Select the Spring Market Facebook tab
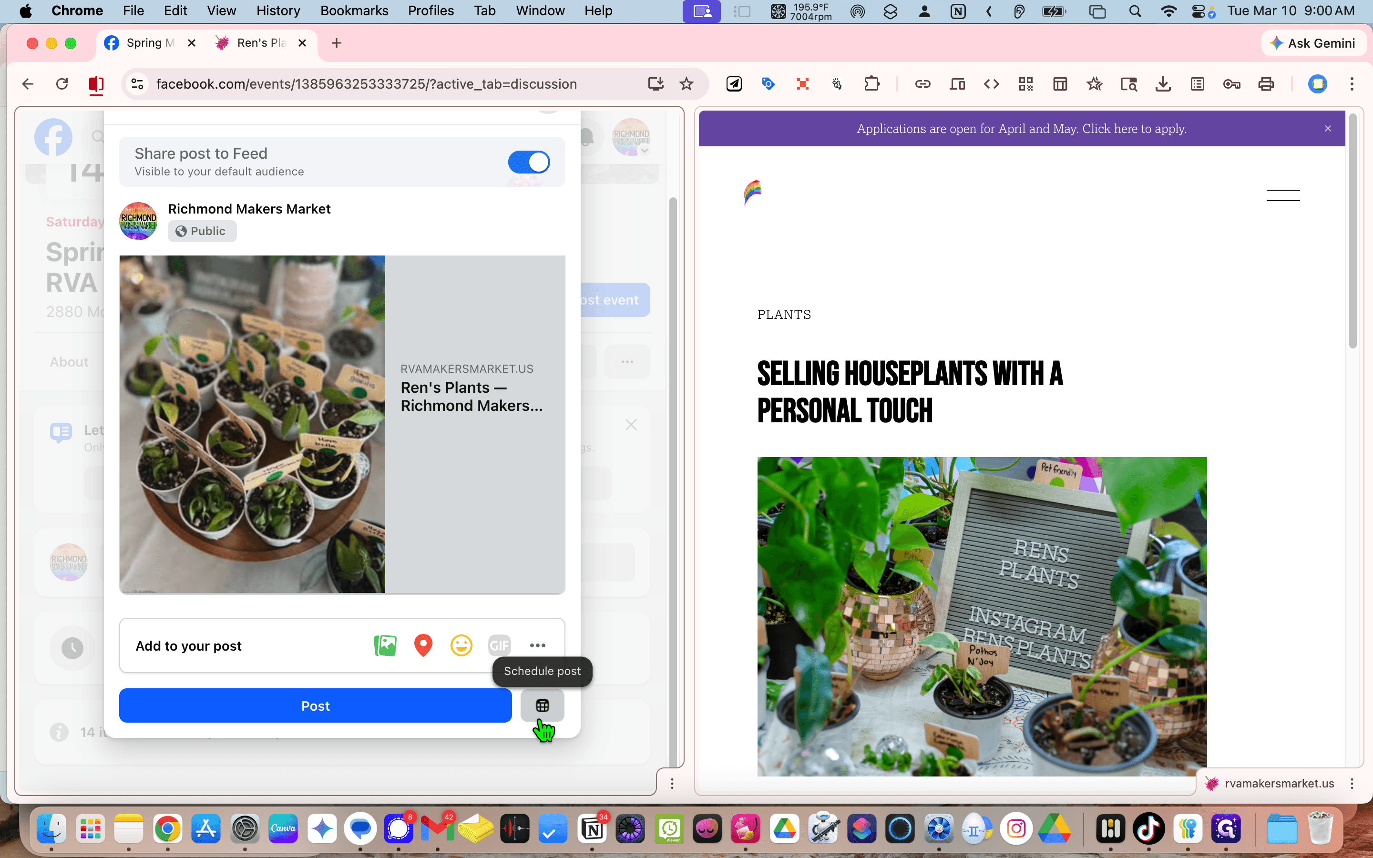1373x858 pixels. coord(150,43)
